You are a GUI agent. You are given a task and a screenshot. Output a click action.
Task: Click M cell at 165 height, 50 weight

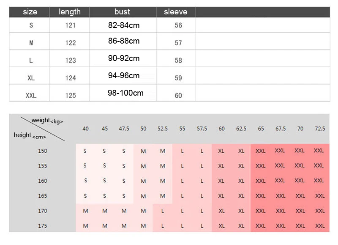point(143,196)
